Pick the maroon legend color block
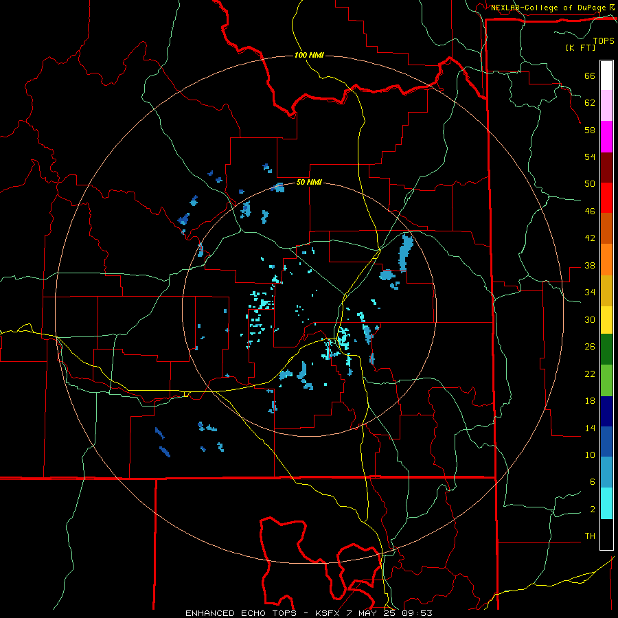This screenshot has height=618, width=618. pyautogui.click(x=606, y=168)
